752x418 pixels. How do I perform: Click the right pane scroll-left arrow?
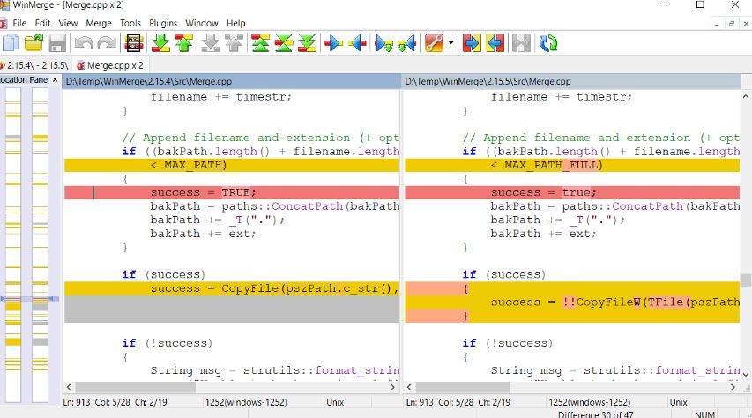(x=409, y=387)
